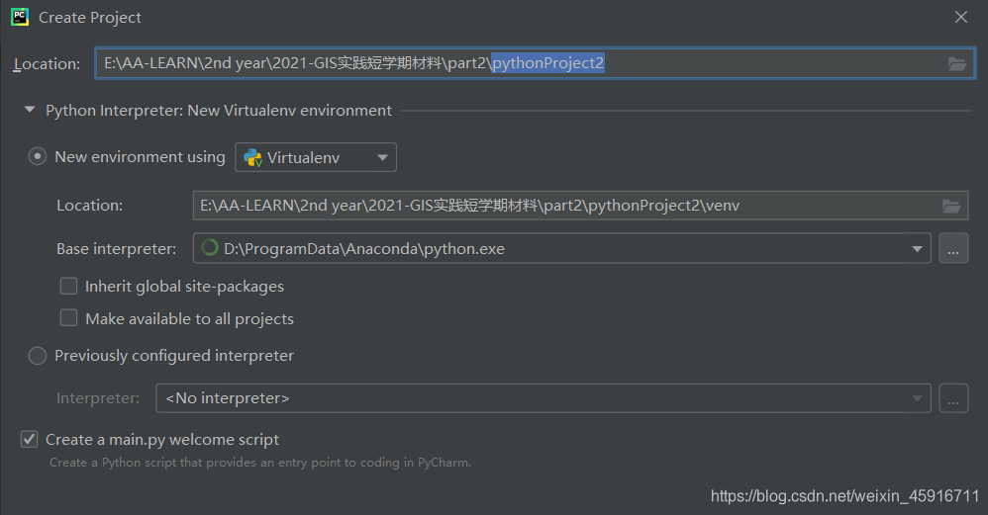
Task: Enable Inherit global site-packages
Action: pos(68,286)
